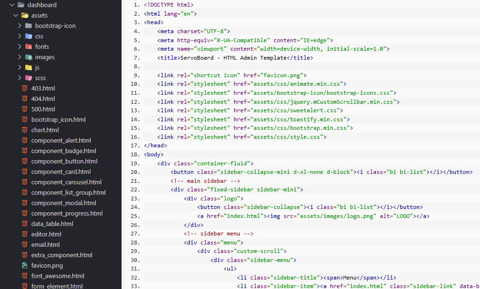
Task: Expand the fonts folder chevron
Action: pos(19,46)
